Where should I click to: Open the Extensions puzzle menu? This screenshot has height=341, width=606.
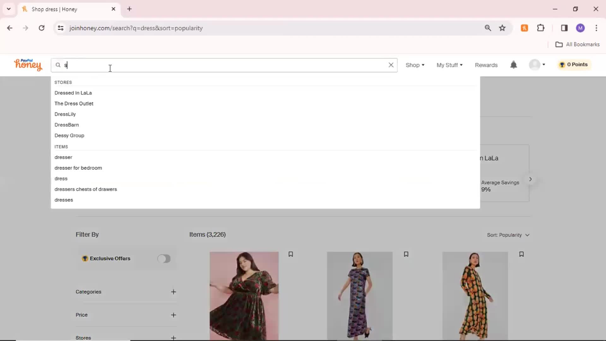pyautogui.click(x=541, y=28)
